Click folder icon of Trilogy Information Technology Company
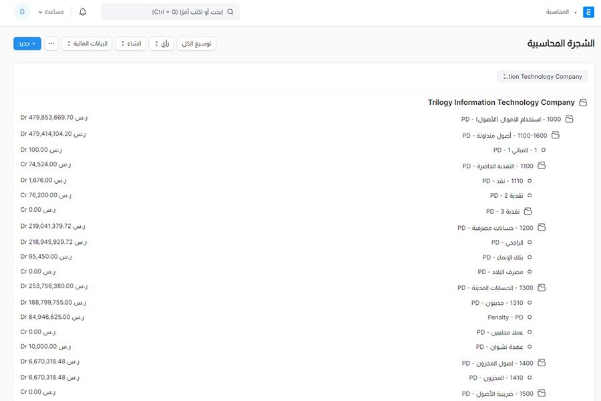The width and height of the screenshot is (601, 401). point(582,103)
